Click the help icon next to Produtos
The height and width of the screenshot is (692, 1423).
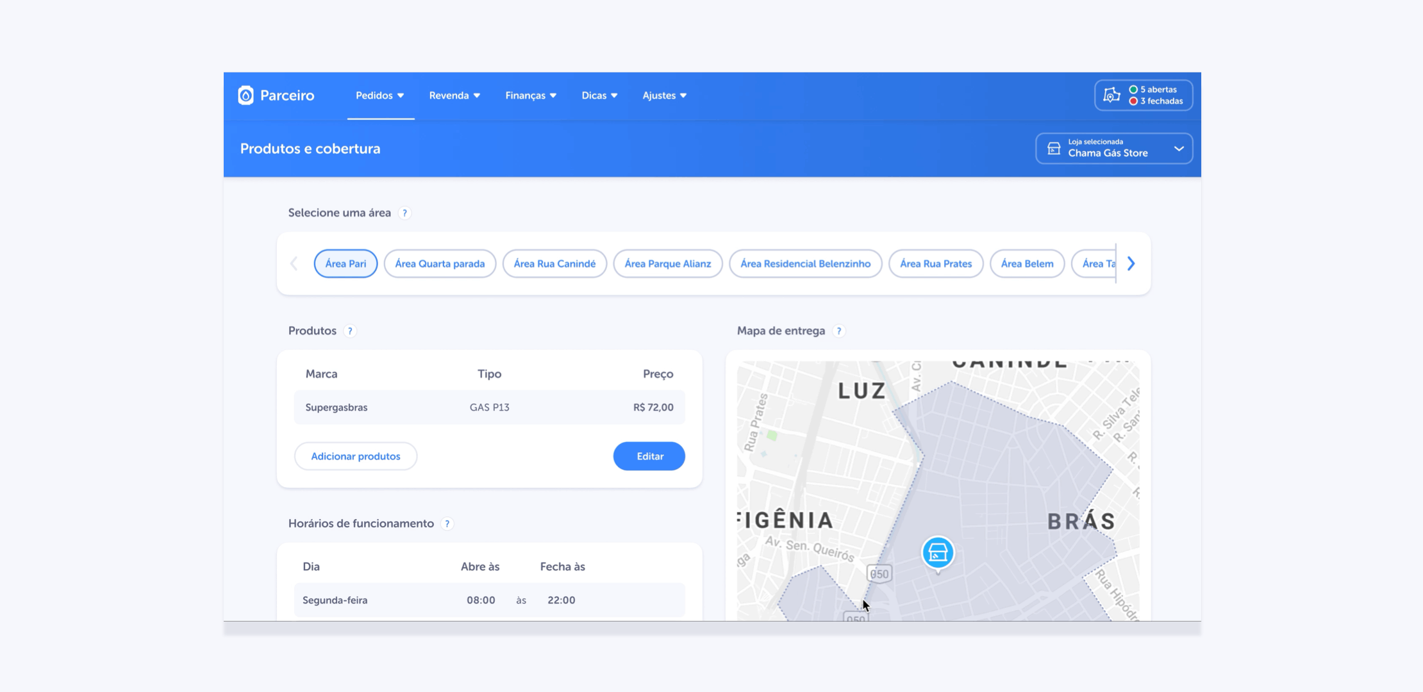pos(350,331)
